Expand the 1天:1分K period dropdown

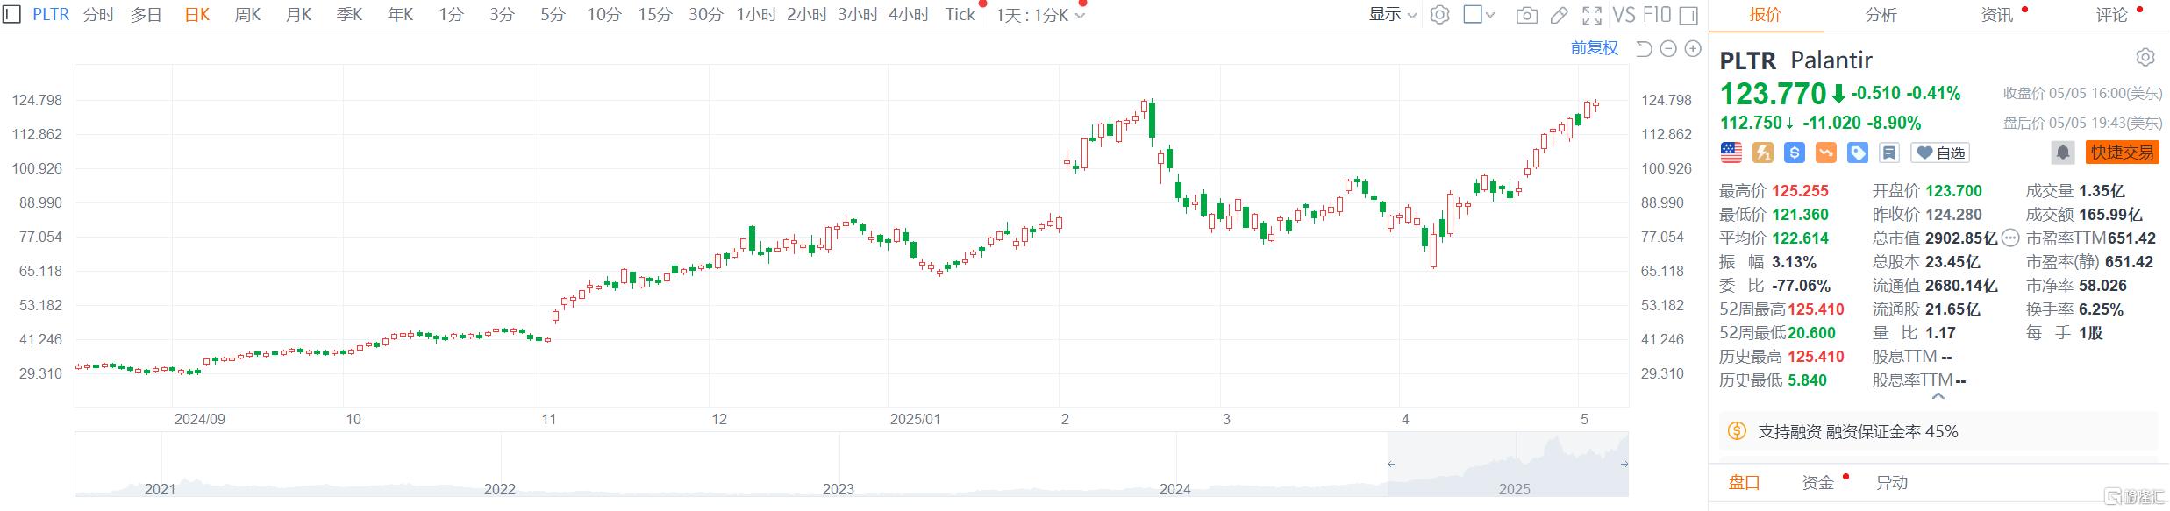[1040, 15]
